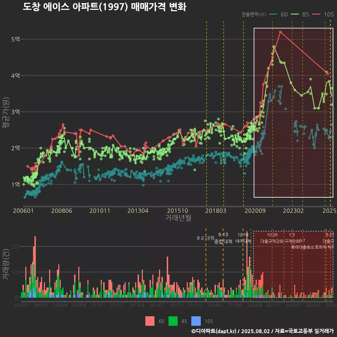This screenshot has width=337, height=337.
Task: Click the '4억' price axis label
Action: 16,75
